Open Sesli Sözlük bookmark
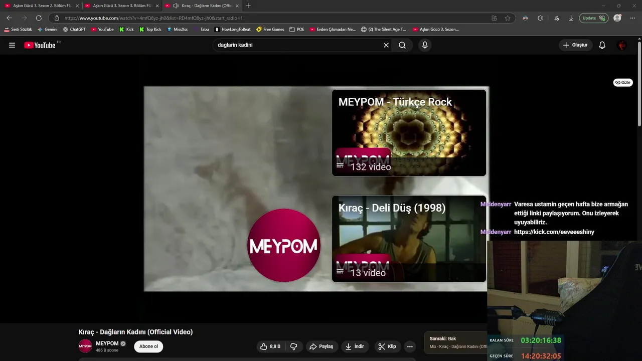 [x=18, y=30]
